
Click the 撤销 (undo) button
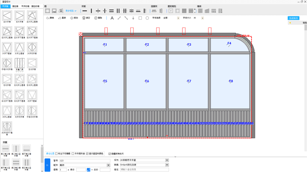tap(50, 18)
